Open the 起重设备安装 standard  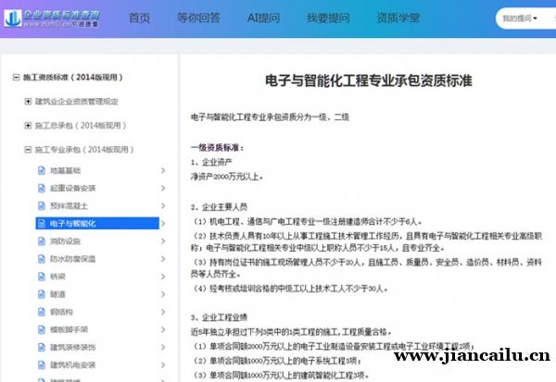point(73,189)
